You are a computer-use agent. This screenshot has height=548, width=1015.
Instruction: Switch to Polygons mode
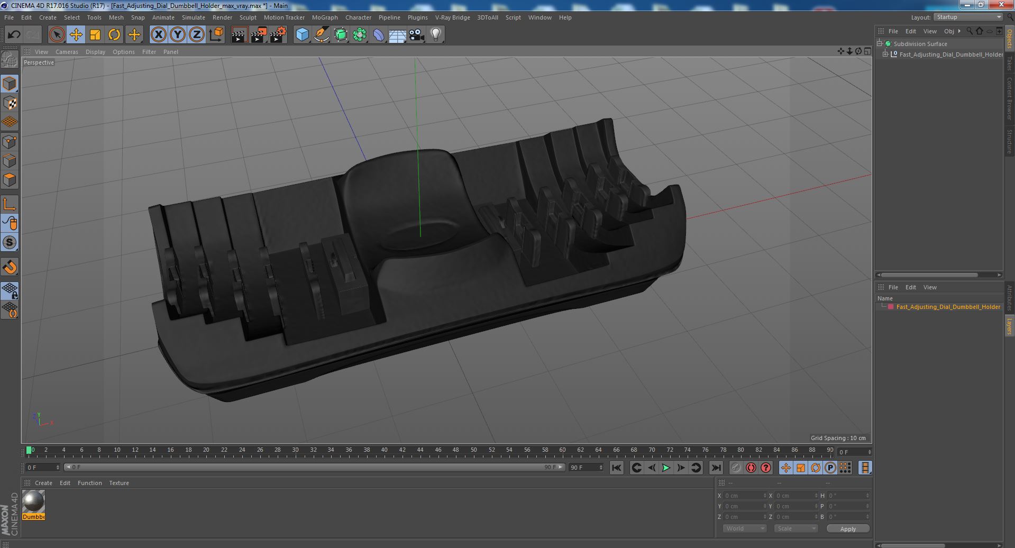point(10,180)
